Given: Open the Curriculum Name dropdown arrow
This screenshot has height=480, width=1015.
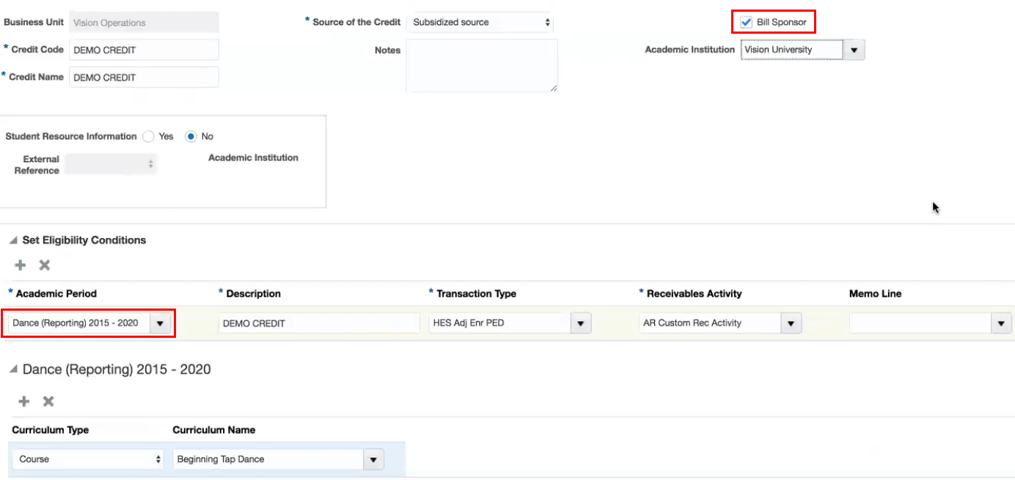Looking at the screenshot, I should (x=373, y=459).
